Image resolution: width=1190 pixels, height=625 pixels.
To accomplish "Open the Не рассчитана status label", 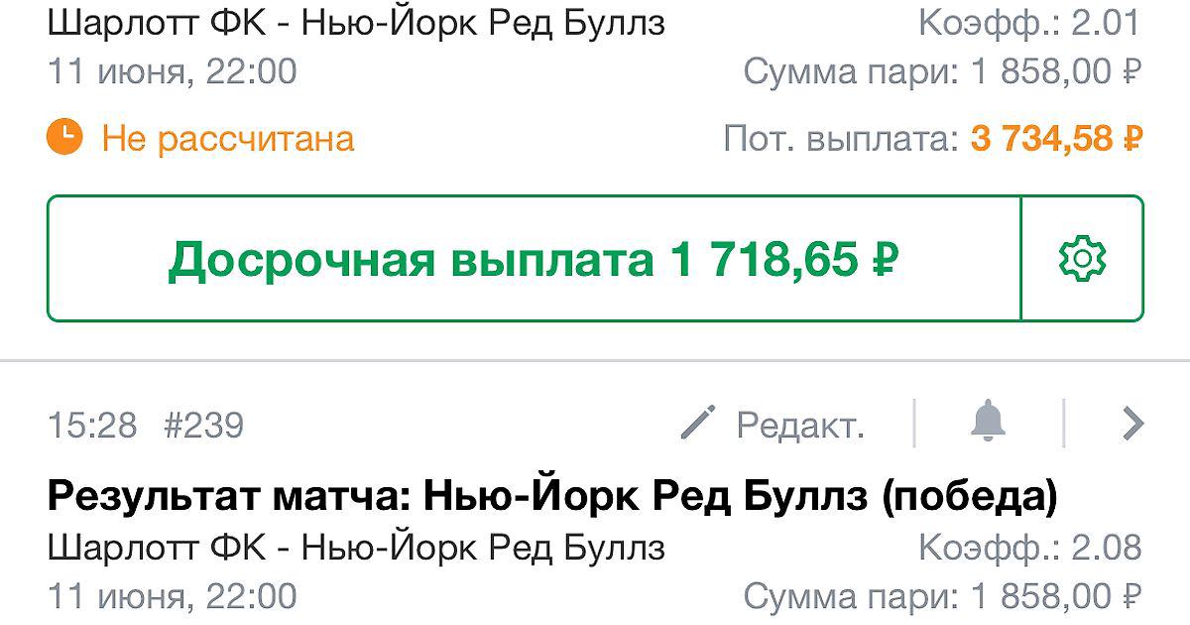I will (x=227, y=138).
